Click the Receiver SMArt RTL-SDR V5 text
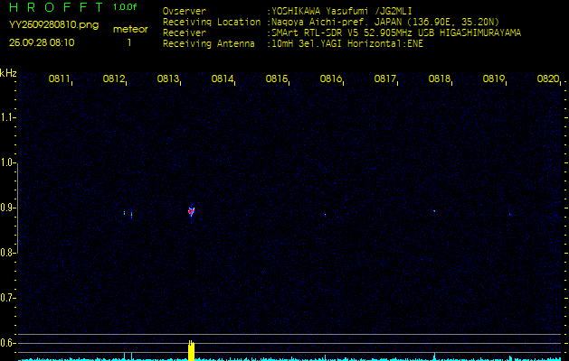 [394, 32]
